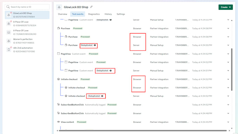Screen dimensions: 238x134
Task: Click the PageView parent event page icon
Action: click(58, 54)
